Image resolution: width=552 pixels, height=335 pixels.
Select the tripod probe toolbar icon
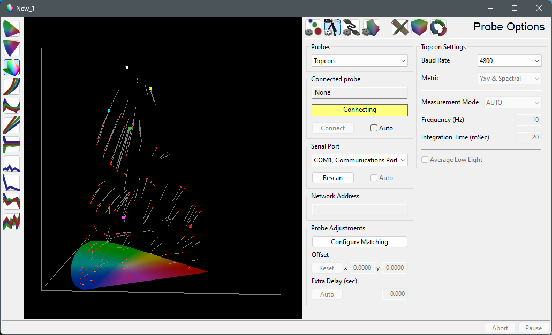click(332, 27)
